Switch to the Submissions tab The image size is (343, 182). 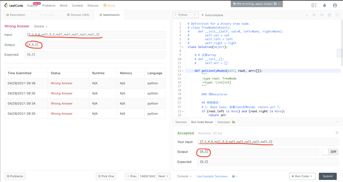109,15
